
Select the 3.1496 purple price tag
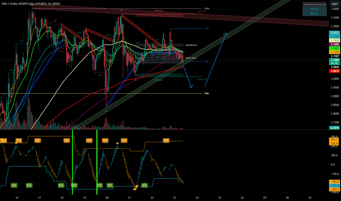tap(335, 44)
